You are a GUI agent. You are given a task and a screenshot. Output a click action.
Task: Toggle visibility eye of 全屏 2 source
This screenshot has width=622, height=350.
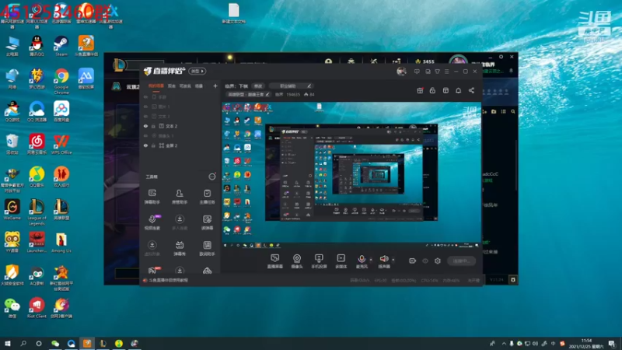(x=145, y=145)
